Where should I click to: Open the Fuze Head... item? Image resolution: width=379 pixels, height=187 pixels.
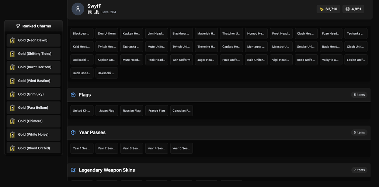point(331,34)
